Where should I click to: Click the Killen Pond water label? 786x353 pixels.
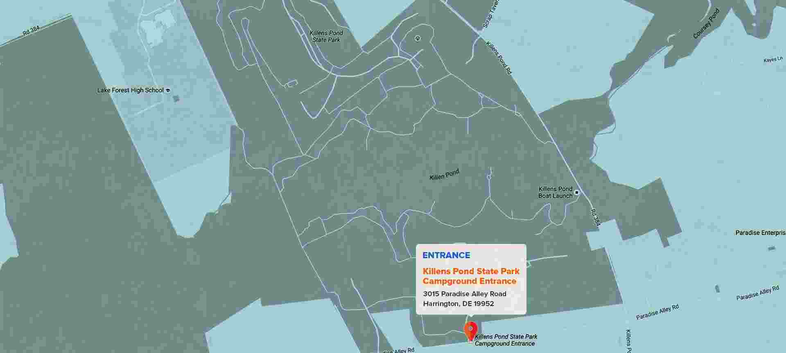pyautogui.click(x=444, y=175)
